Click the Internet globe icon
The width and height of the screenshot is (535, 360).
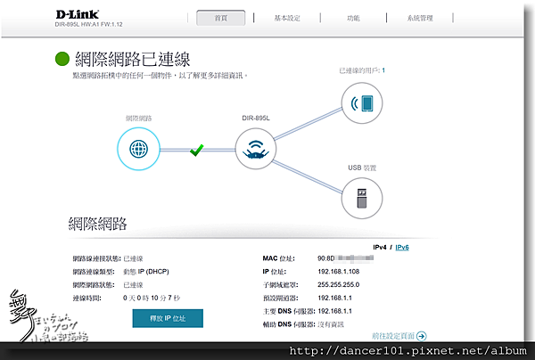coord(138,149)
